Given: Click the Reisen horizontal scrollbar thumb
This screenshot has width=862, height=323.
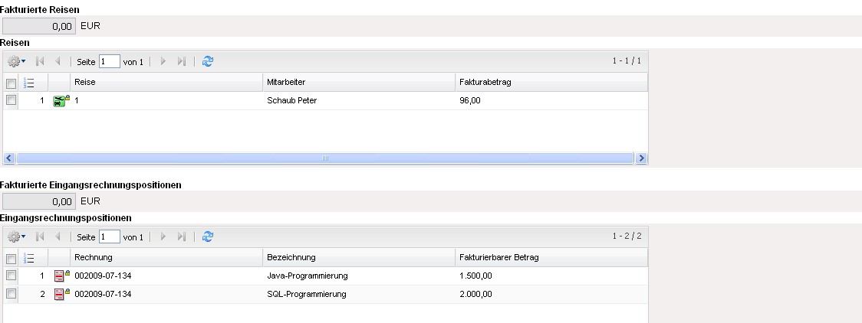Looking at the screenshot, I should pyautogui.click(x=325, y=158).
